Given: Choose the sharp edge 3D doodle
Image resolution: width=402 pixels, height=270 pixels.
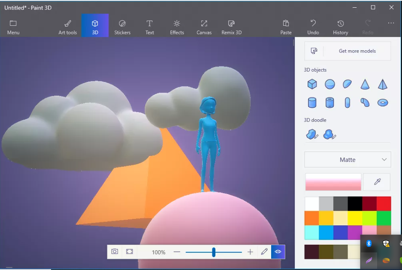Looking at the screenshot, I should [312, 134].
